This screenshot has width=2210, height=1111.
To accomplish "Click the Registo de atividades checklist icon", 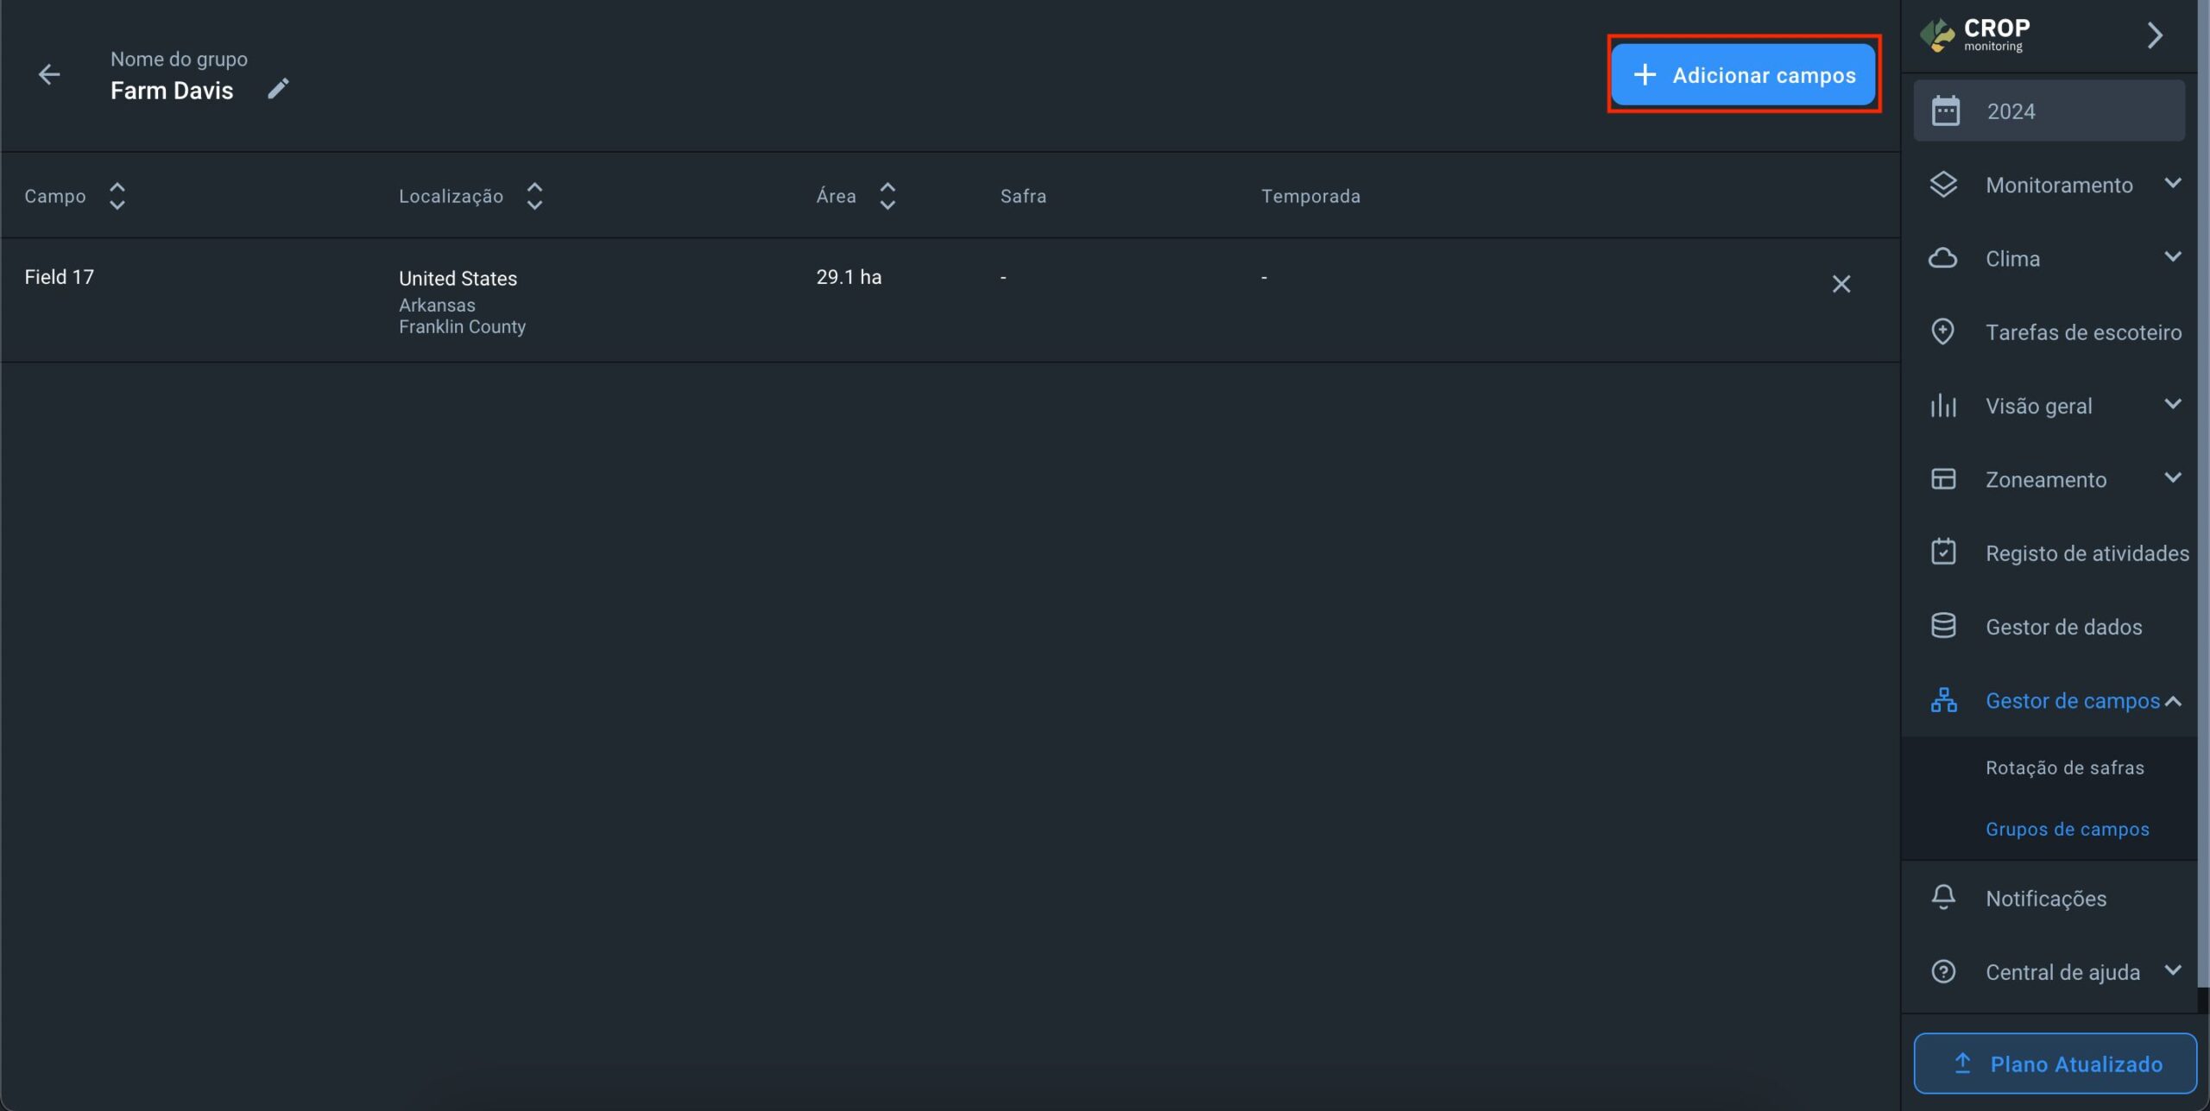I will pyautogui.click(x=1942, y=552).
